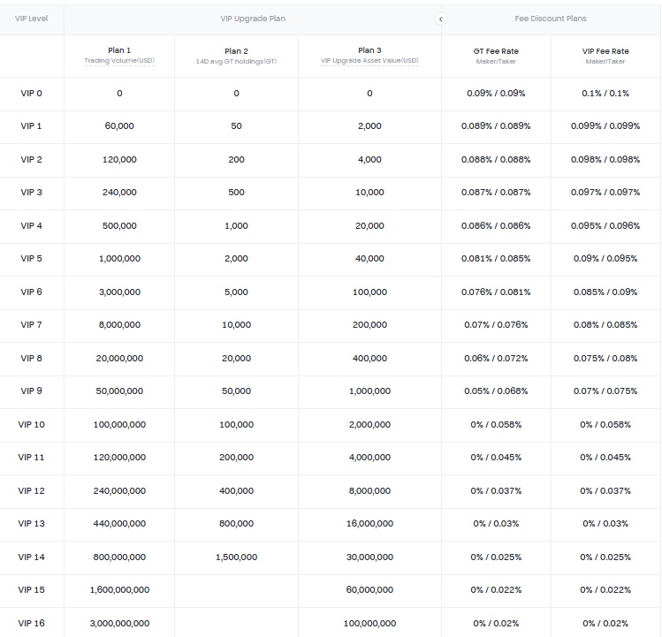Click the VIP Fee Rate column header
Image resolution: width=662 pixels, height=637 pixels.
605,56
